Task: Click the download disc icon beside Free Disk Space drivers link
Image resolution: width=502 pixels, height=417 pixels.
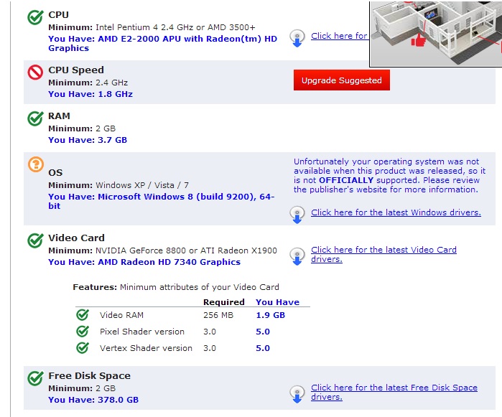Action: [x=297, y=394]
